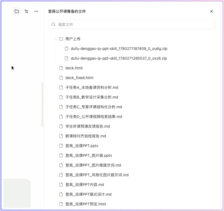Click the magnifier search icon
224x211 pixels.
53,25
